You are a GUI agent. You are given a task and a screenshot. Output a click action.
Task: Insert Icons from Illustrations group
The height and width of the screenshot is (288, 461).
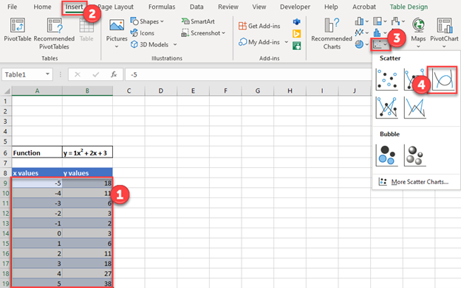(x=143, y=33)
